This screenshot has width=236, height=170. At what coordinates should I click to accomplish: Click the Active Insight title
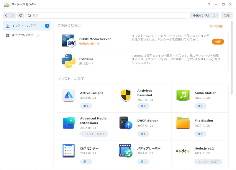(x=91, y=93)
